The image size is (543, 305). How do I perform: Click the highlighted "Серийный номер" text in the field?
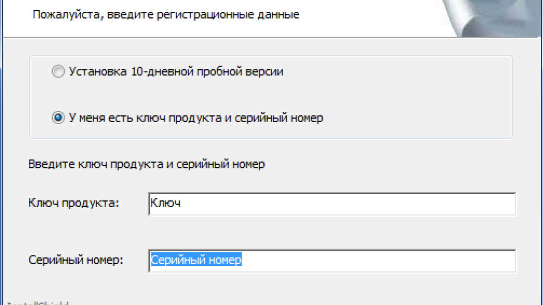(196, 261)
